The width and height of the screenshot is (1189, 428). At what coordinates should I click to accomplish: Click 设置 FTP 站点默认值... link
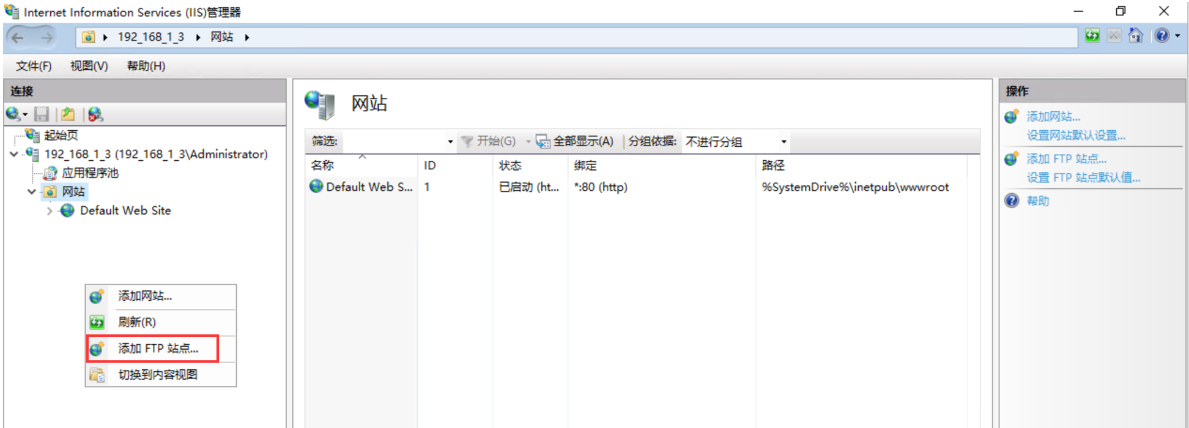point(1084,178)
